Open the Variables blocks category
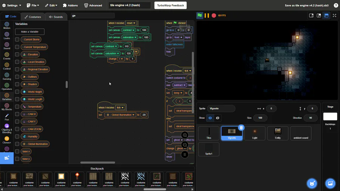Screen dimensions: 340x191 click(x=7, y=97)
